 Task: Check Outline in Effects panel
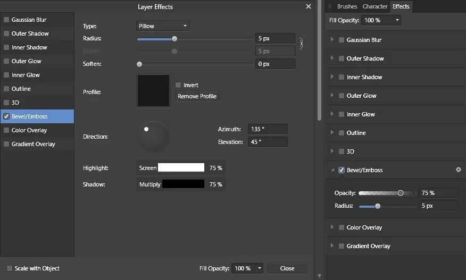point(342,133)
